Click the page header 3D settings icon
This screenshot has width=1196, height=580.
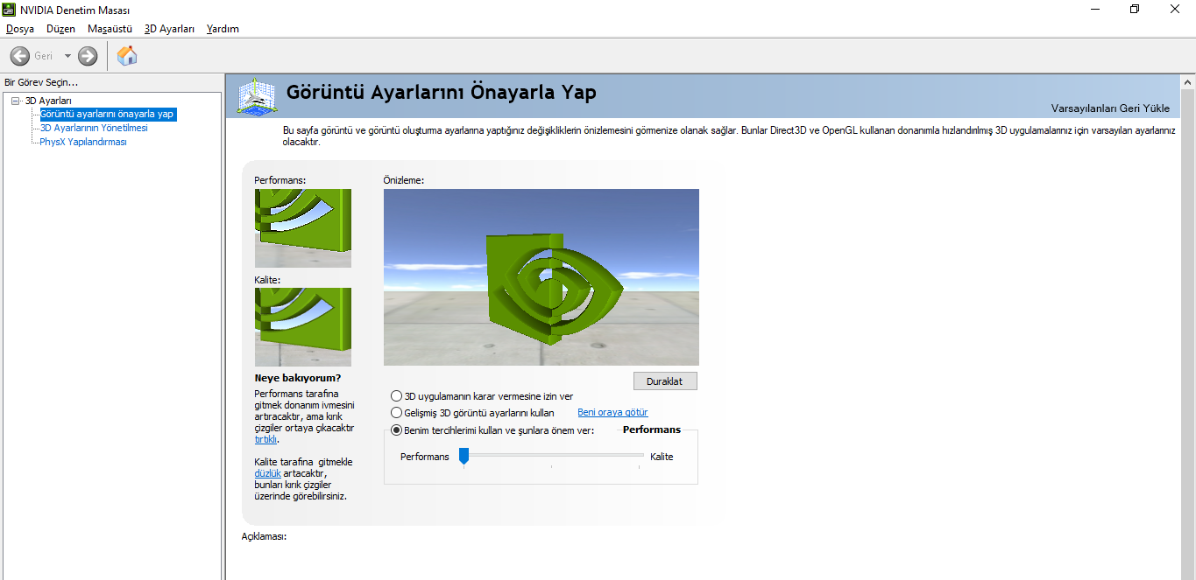tap(258, 97)
